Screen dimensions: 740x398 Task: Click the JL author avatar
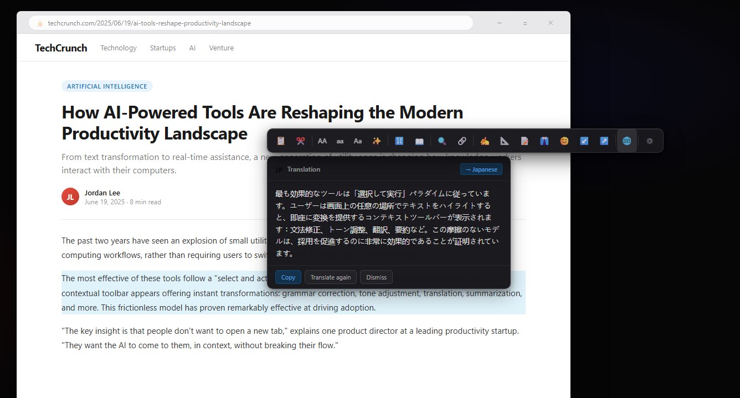point(70,197)
